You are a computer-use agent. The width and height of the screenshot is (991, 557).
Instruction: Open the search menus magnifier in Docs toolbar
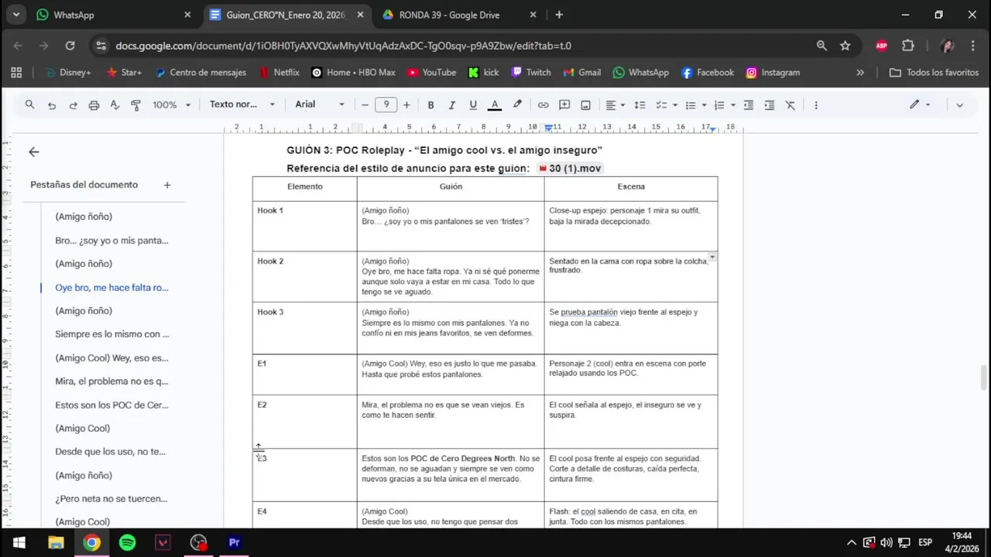pyautogui.click(x=29, y=104)
